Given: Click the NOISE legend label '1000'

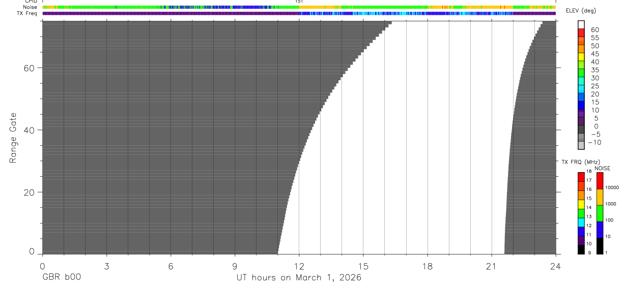Looking at the screenshot, I should pyautogui.click(x=611, y=203).
